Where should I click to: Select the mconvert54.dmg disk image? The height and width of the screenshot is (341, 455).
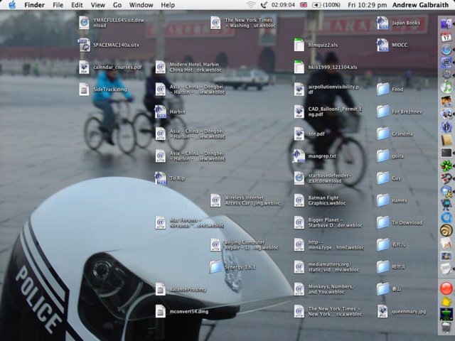click(x=161, y=312)
